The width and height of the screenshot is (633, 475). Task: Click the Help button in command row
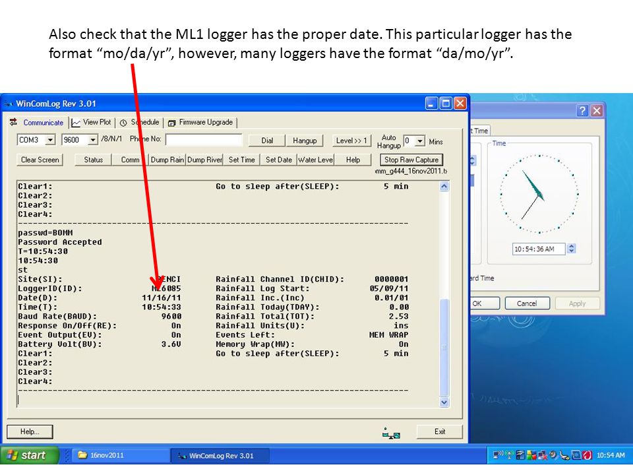coord(353,160)
